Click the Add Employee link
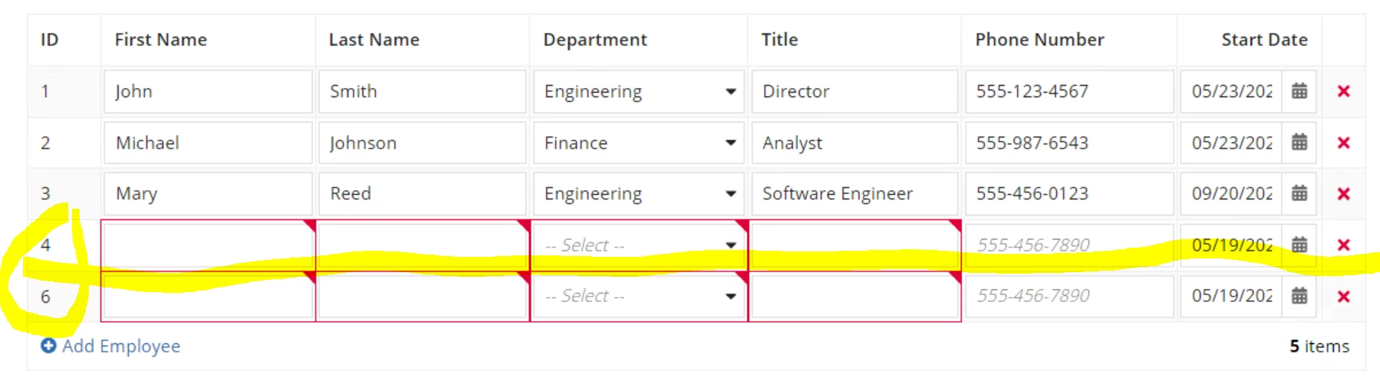 (x=111, y=346)
